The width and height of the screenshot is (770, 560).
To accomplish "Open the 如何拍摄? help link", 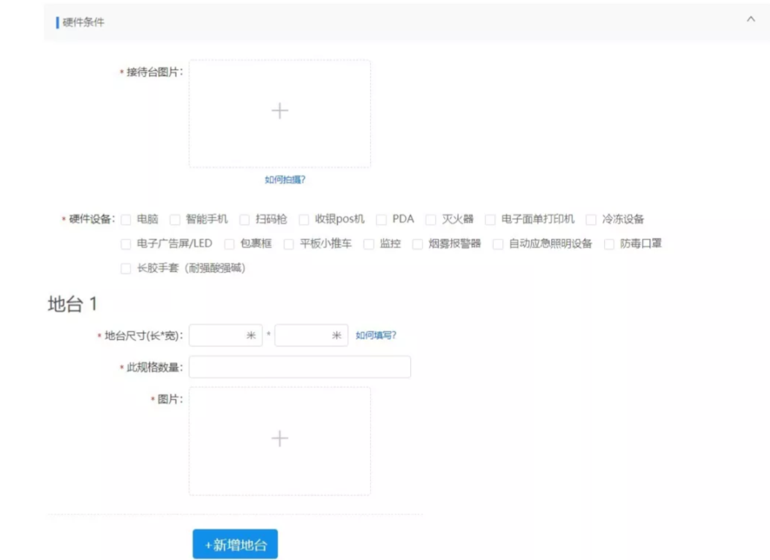I will tap(284, 180).
